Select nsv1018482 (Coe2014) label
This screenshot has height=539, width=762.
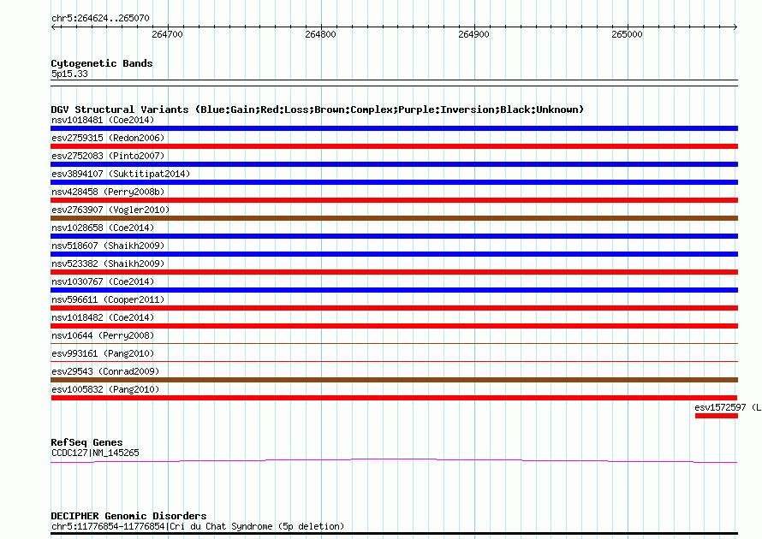point(103,317)
